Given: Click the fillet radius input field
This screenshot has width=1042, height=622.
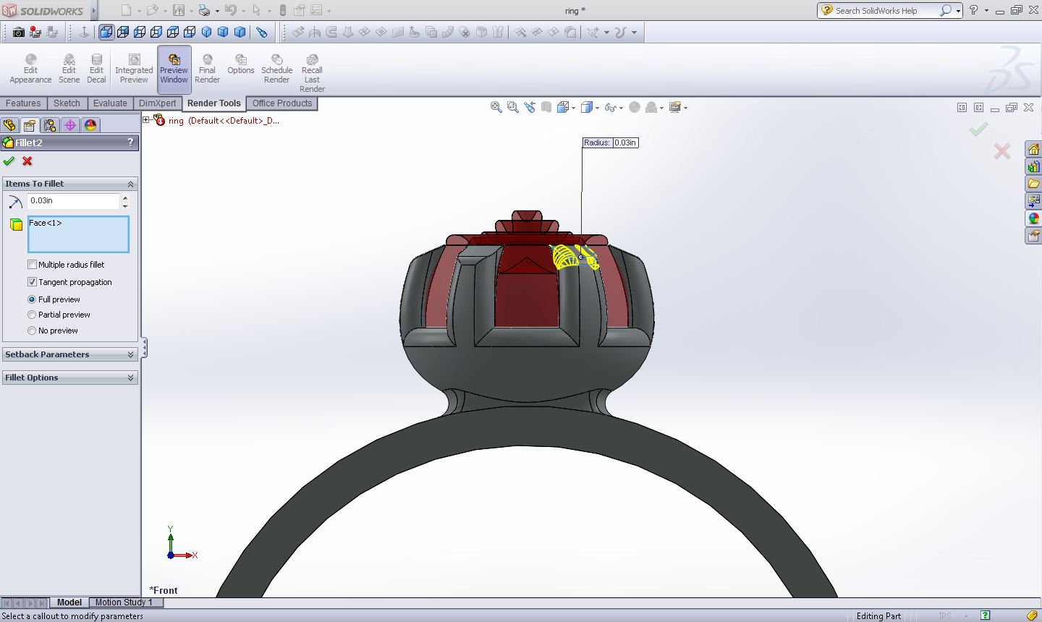Looking at the screenshot, I should tap(73, 201).
